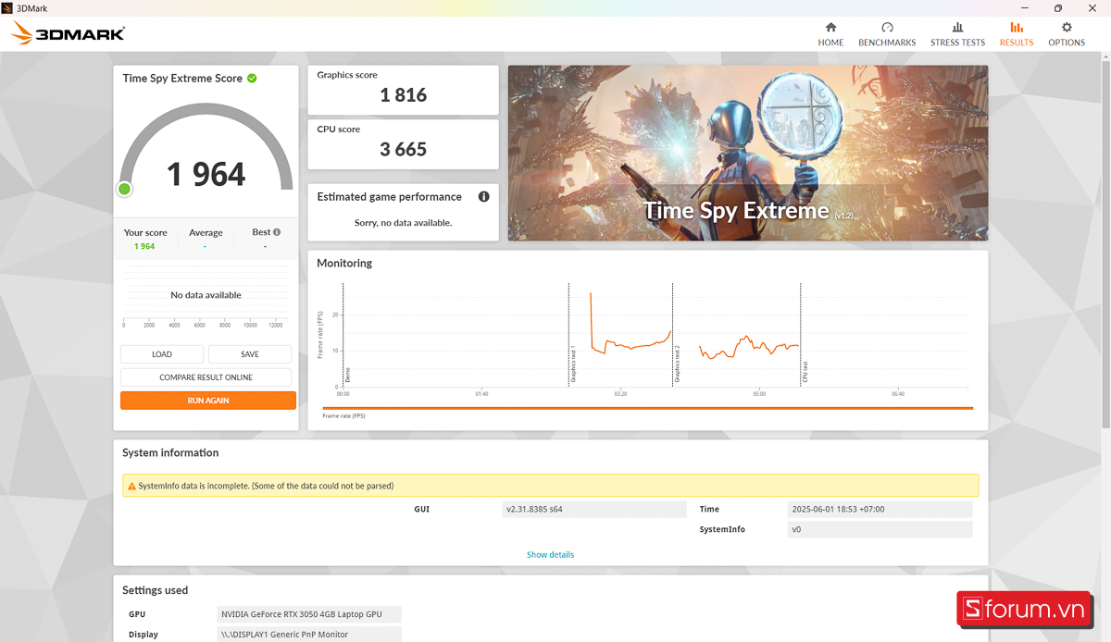Click the CPU test marker line
This screenshot has height=642, width=1111.
[800, 334]
